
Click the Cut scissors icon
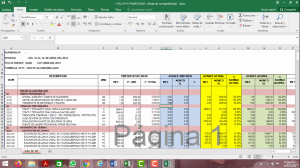(13, 15)
